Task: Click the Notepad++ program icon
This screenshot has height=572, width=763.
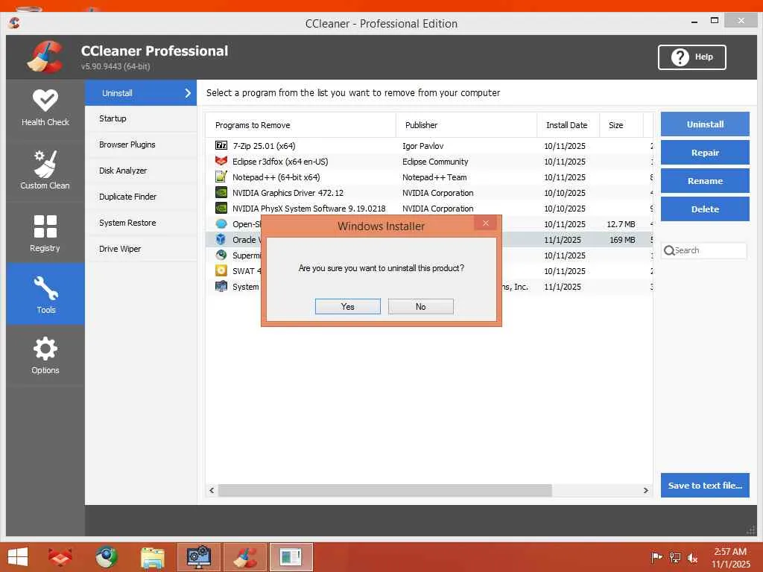Action: point(221,177)
